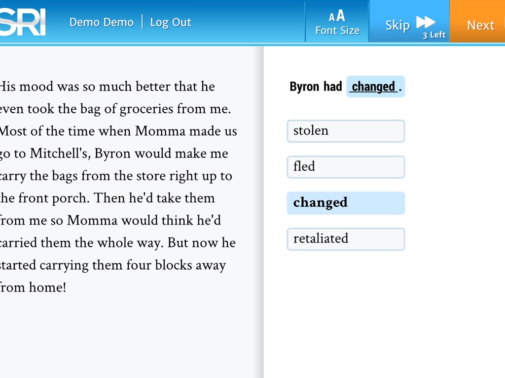This screenshot has height=378, width=505.
Task: Click the filled blank in the sentence
Action: tap(375, 87)
